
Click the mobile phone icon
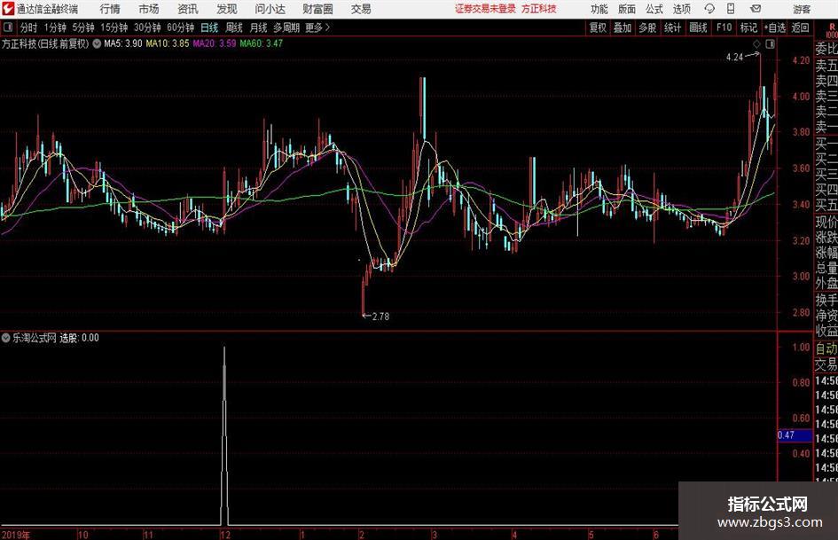pyautogui.click(x=731, y=9)
